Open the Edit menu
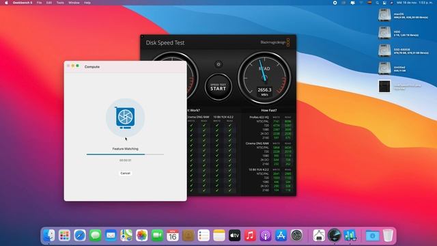This screenshot has height=246, width=437. coord(49,3)
